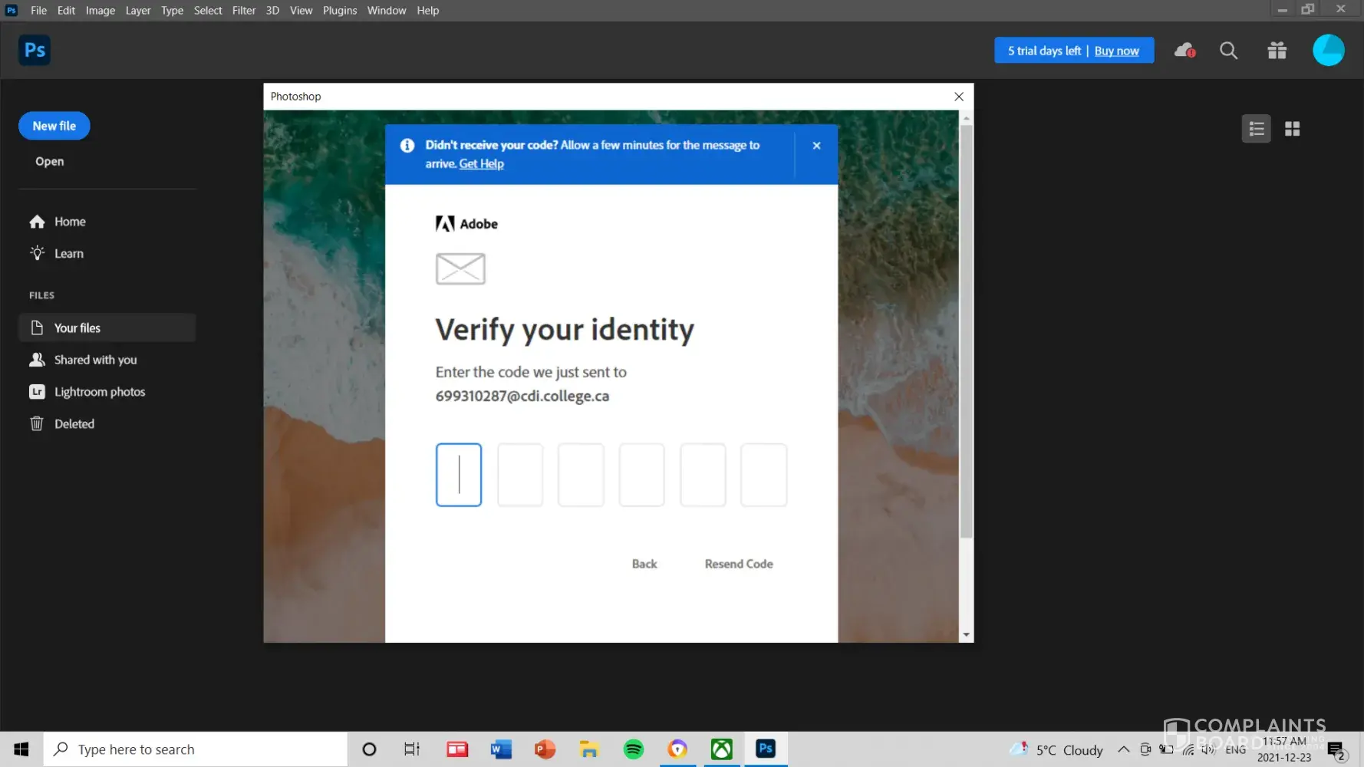Click the Get Help link
This screenshot has width=1364, height=767.
[481, 164]
